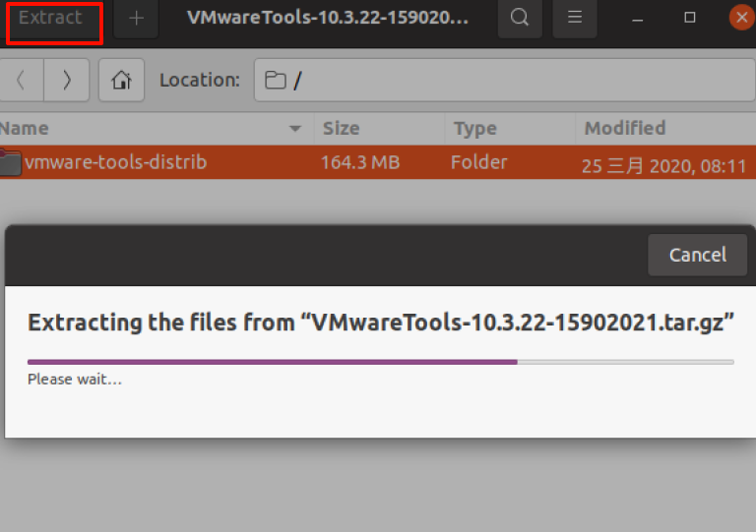
Task: Click the folder icon in the location field
Action: pos(276,81)
